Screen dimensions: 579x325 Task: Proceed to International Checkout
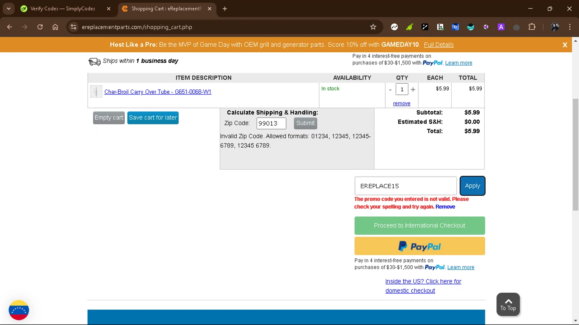pos(420,226)
